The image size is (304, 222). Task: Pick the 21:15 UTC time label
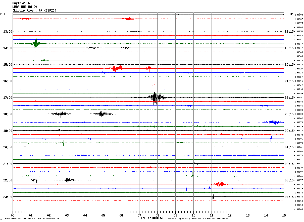(x=289, y=81)
